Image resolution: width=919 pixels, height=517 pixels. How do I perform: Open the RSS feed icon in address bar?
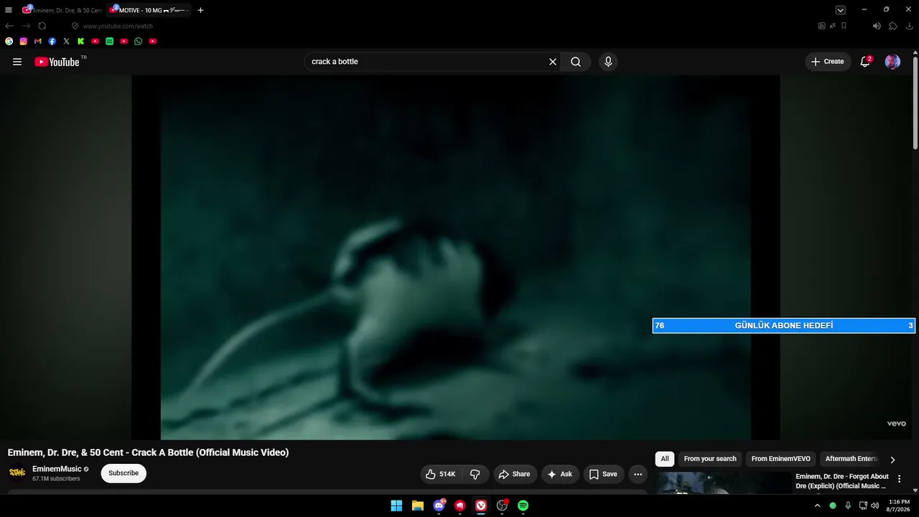click(822, 26)
